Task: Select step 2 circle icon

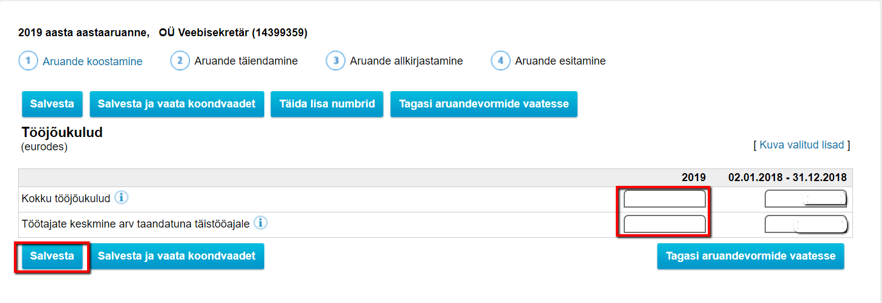Action: tap(180, 61)
